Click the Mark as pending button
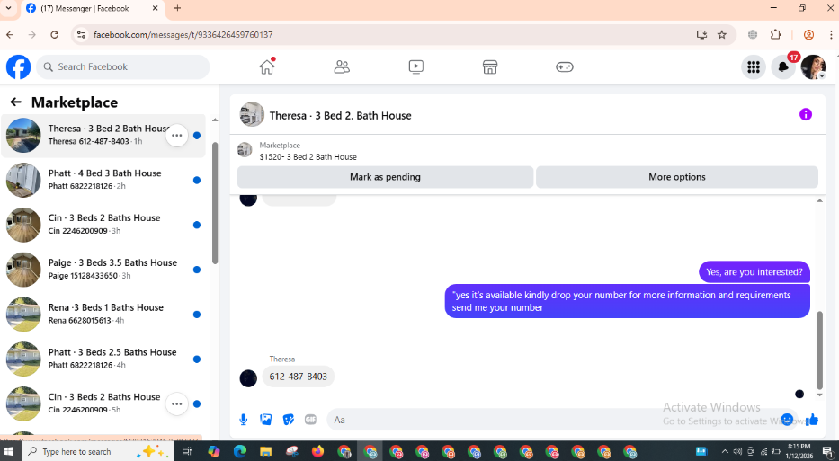839x461 pixels. pos(385,177)
